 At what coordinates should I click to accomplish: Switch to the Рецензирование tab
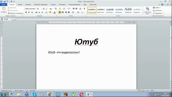pyautogui.click(x=74, y=5)
